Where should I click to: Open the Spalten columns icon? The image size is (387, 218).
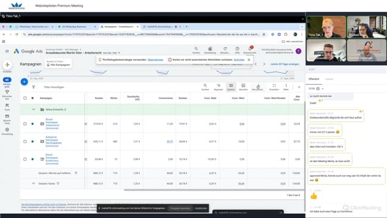[x=231, y=86]
